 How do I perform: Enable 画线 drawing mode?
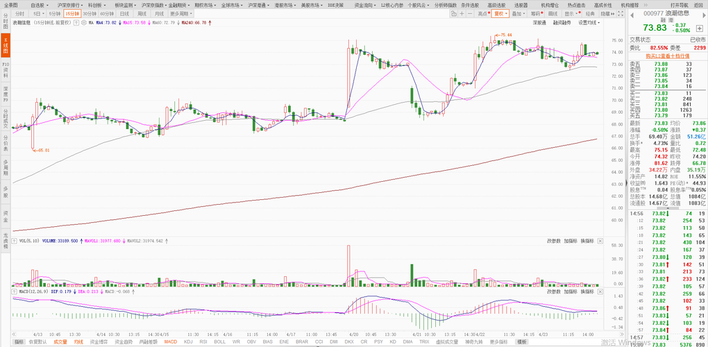[553, 14]
